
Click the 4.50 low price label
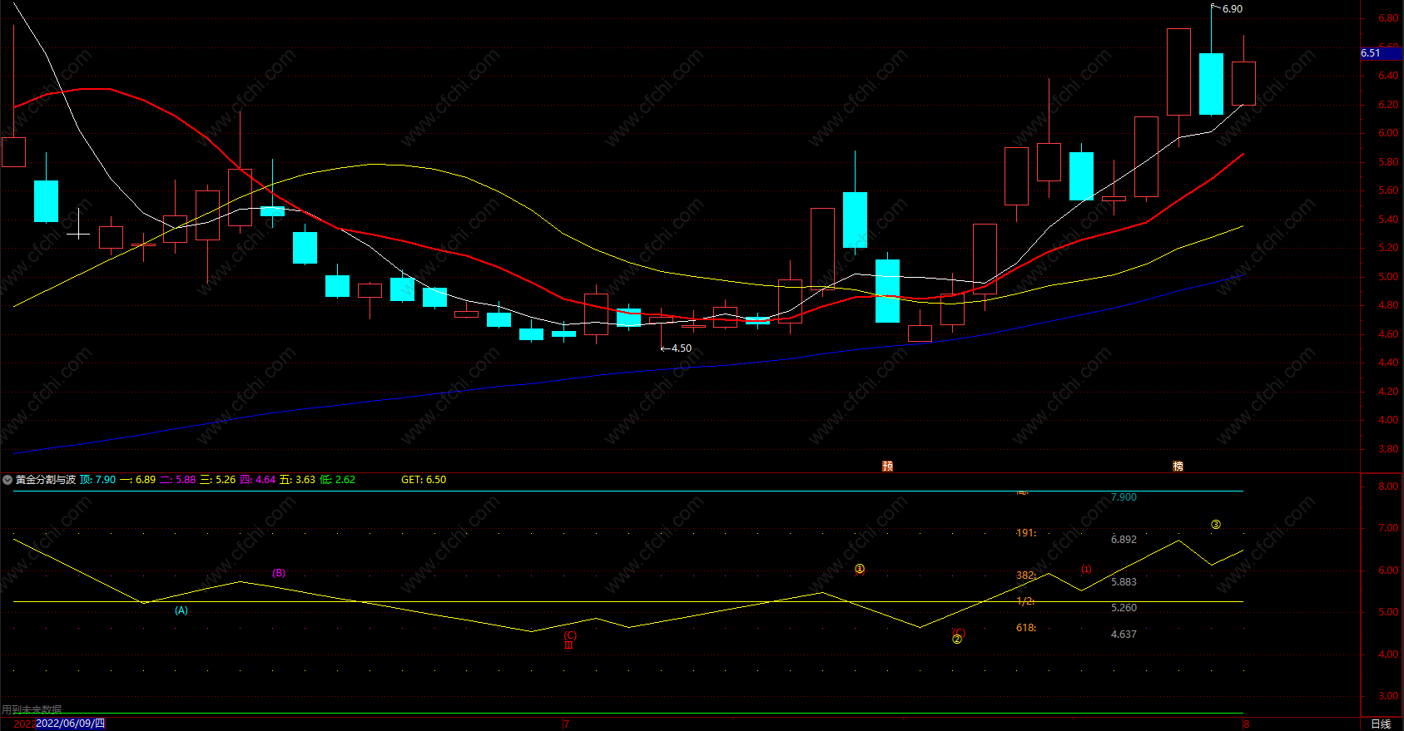682,348
